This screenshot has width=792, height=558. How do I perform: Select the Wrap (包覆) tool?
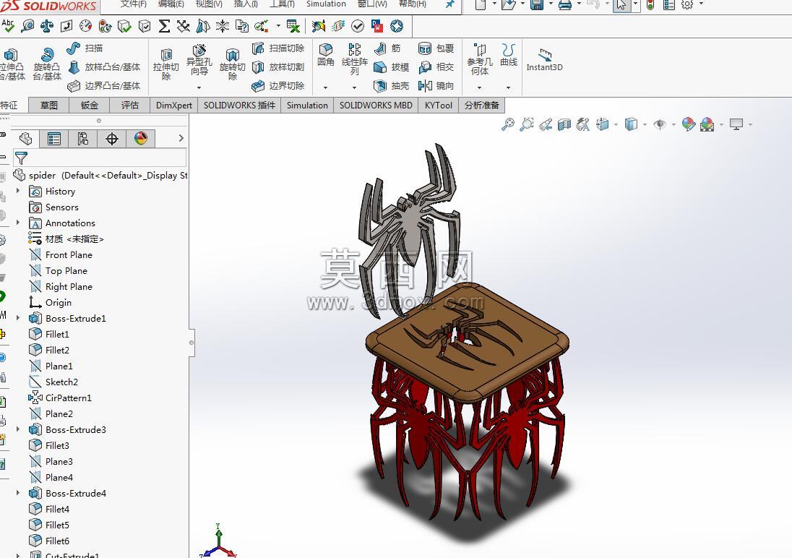[x=436, y=48]
